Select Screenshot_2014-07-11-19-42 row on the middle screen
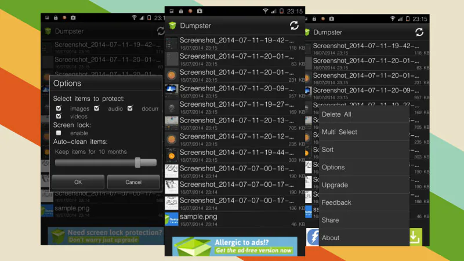Viewport: 464px width, 261px height. coord(235,43)
